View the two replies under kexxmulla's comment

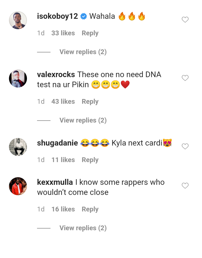[83, 228]
